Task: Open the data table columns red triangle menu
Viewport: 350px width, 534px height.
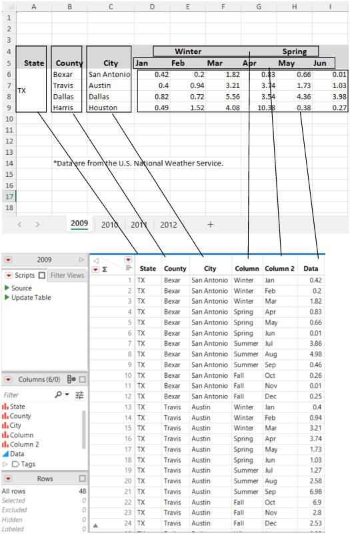Action: 128,260
